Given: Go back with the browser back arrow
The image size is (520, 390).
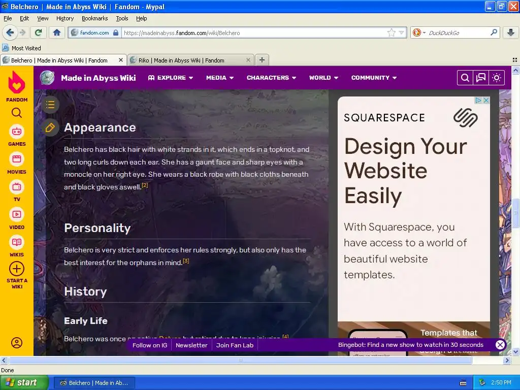Looking at the screenshot, I should pos(10,32).
